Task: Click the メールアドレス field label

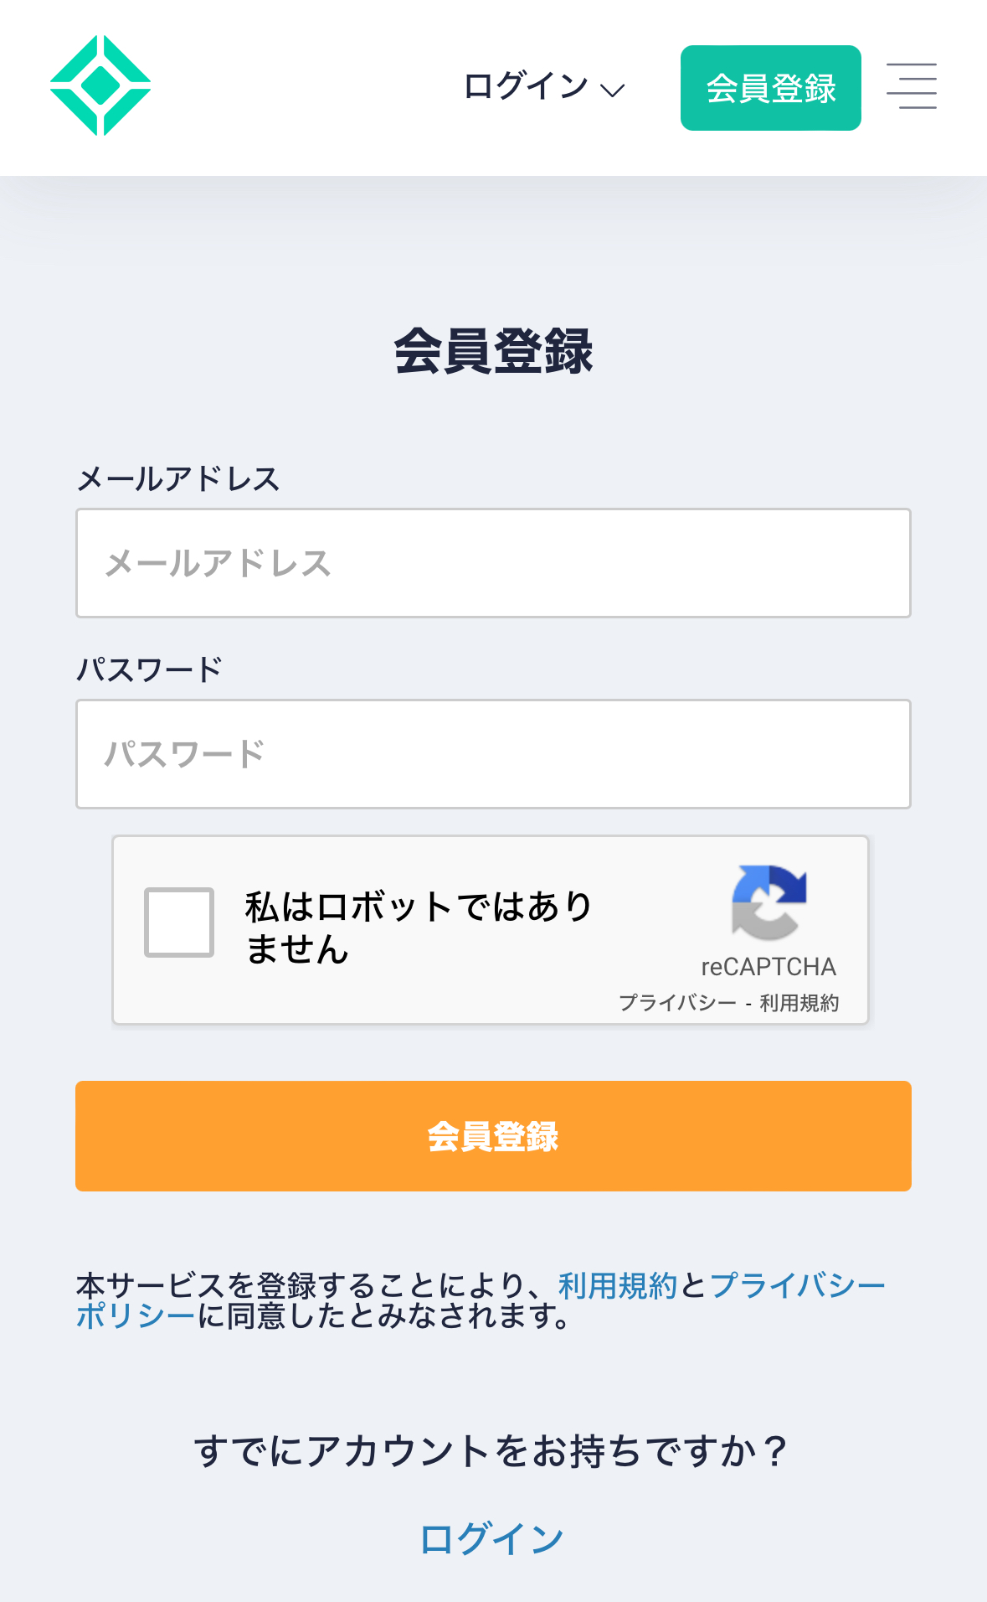Action: click(x=177, y=479)
